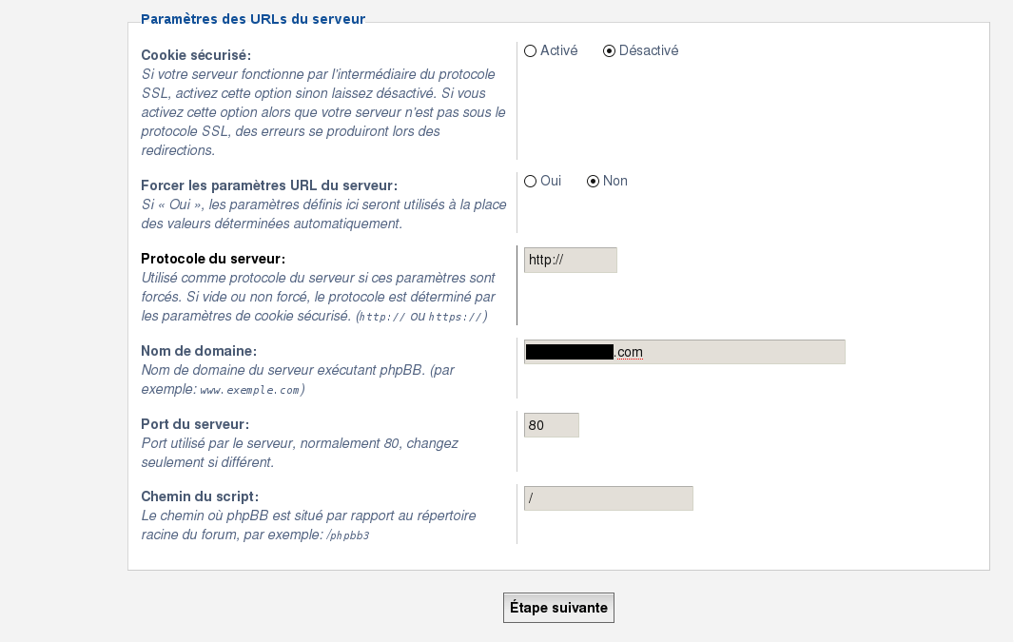Click the Activé label text
The image size is (1014, 642).
click(558, 50)
